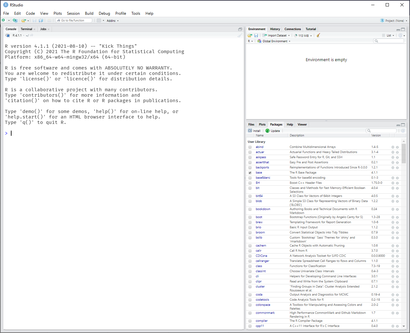Switch to the History tab
The image size is (410, 333).
pos(275,29)
